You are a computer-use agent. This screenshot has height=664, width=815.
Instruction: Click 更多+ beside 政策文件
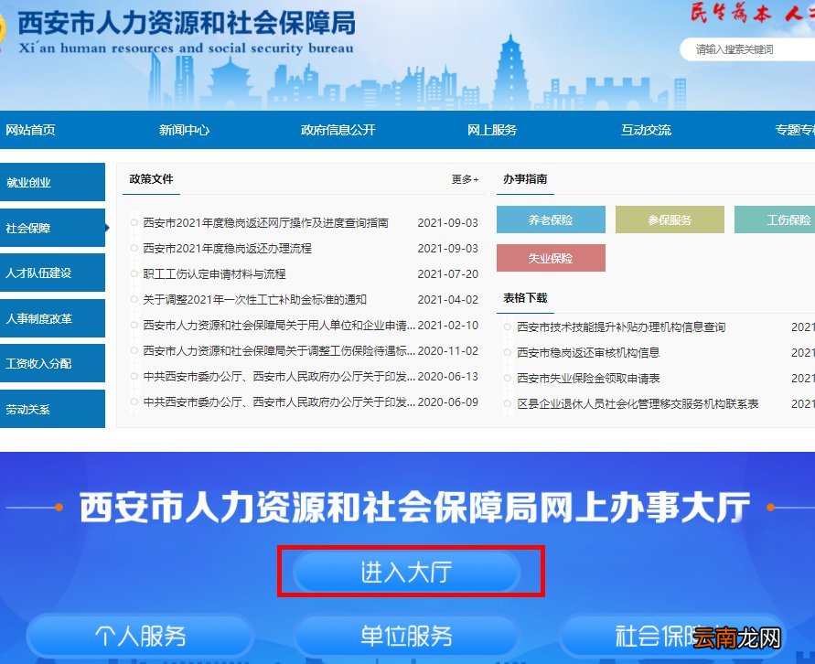[465, 180]
